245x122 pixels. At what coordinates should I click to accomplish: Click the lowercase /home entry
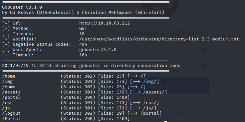coord(9,76)
